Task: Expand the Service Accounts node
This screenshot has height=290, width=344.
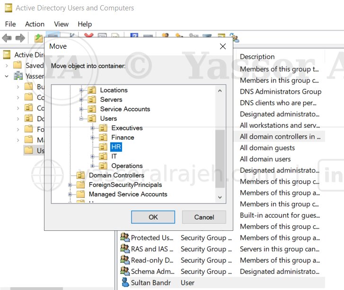Action: click(x=81, y=109)
